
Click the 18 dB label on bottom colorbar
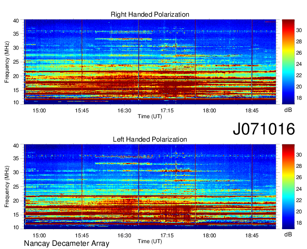coord(299,223)
